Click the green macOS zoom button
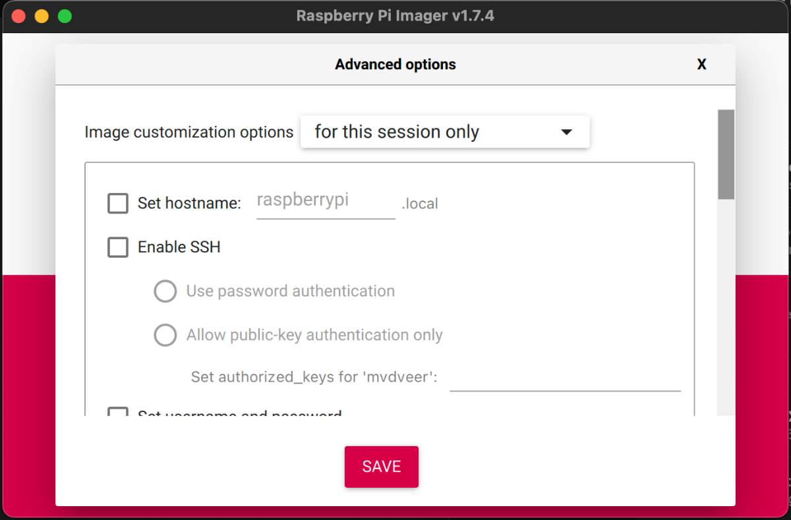Screen dimensions: 791x520 tap(65, 16)
